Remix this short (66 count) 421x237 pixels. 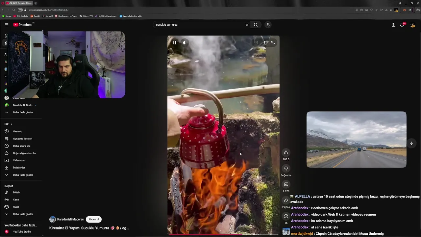(286, 216)
